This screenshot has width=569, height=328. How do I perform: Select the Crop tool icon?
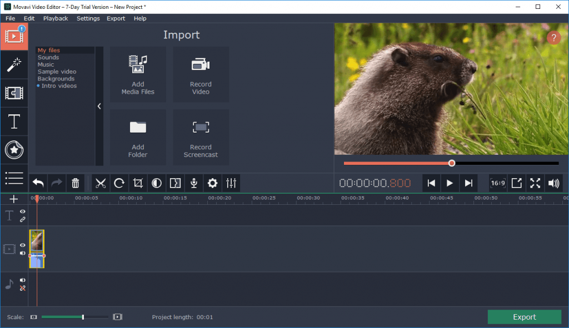pyautogui.click(x=138, y=183)
